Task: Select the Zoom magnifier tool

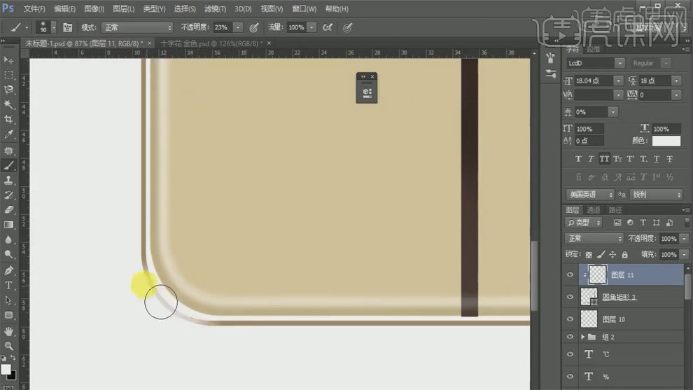Action: coord(9,346)
